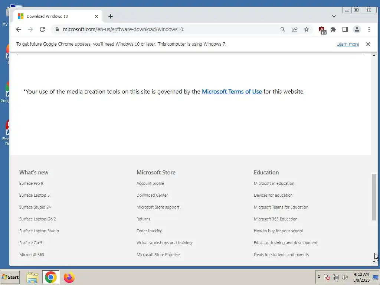
Task: Open the volume speaker tray icon
Action: (344, 277)
